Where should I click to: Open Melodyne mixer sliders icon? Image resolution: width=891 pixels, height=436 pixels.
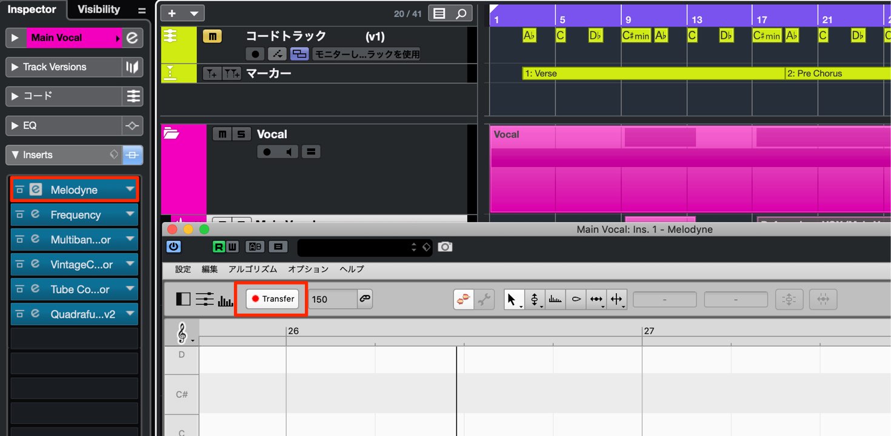(x=205, y=299)
